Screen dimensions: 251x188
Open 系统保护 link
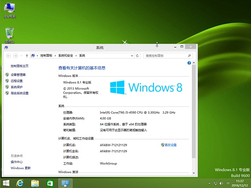pyautogui.click(x=16, y=87)
